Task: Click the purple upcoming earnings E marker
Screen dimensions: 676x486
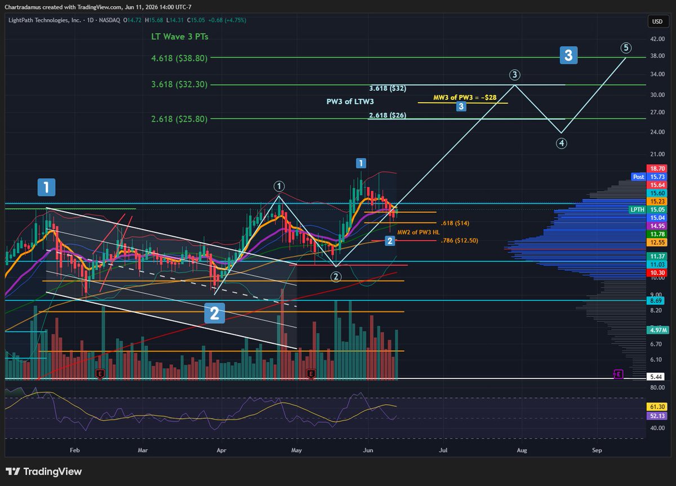Action: tap(618, 373)
